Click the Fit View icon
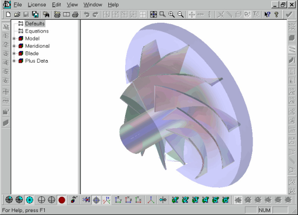 tap(153, 15)
